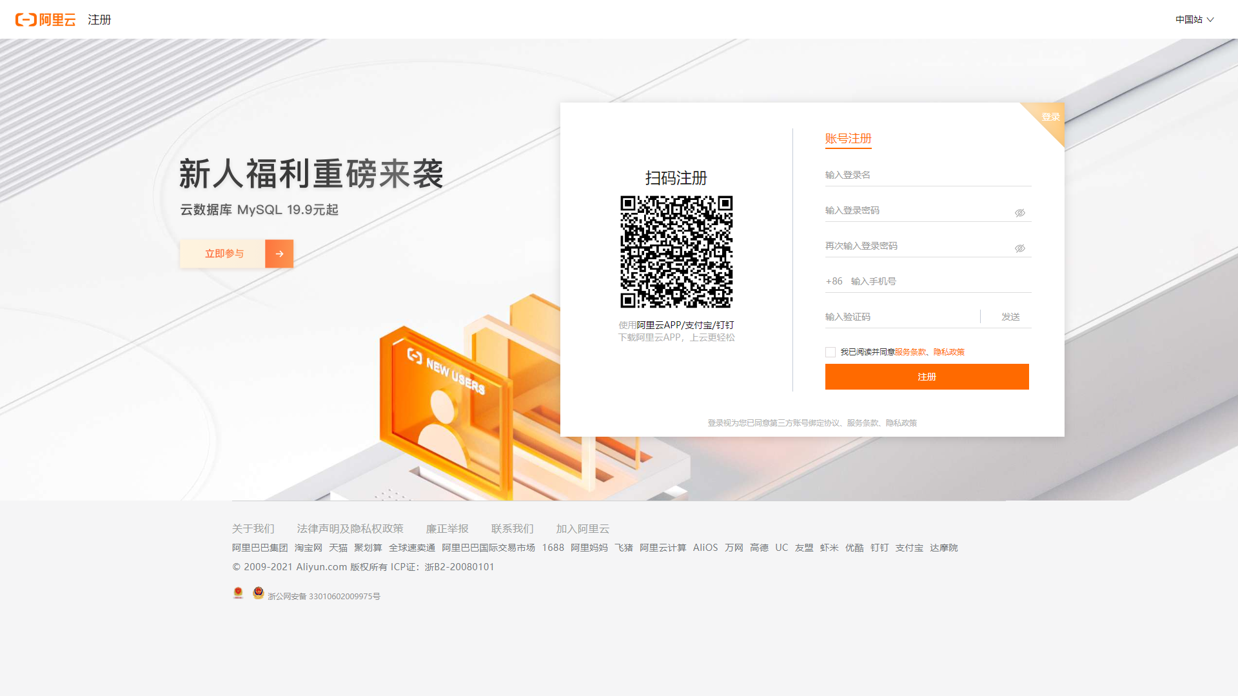Click the 立即参与 button
The height and width of the screenshot is (696, 1238).
(224, 254)
